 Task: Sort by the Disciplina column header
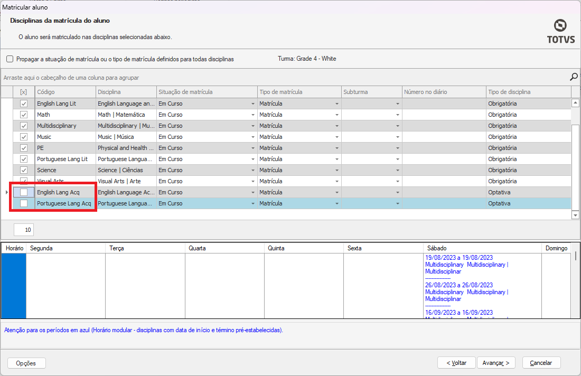click(x=126, y=92)
